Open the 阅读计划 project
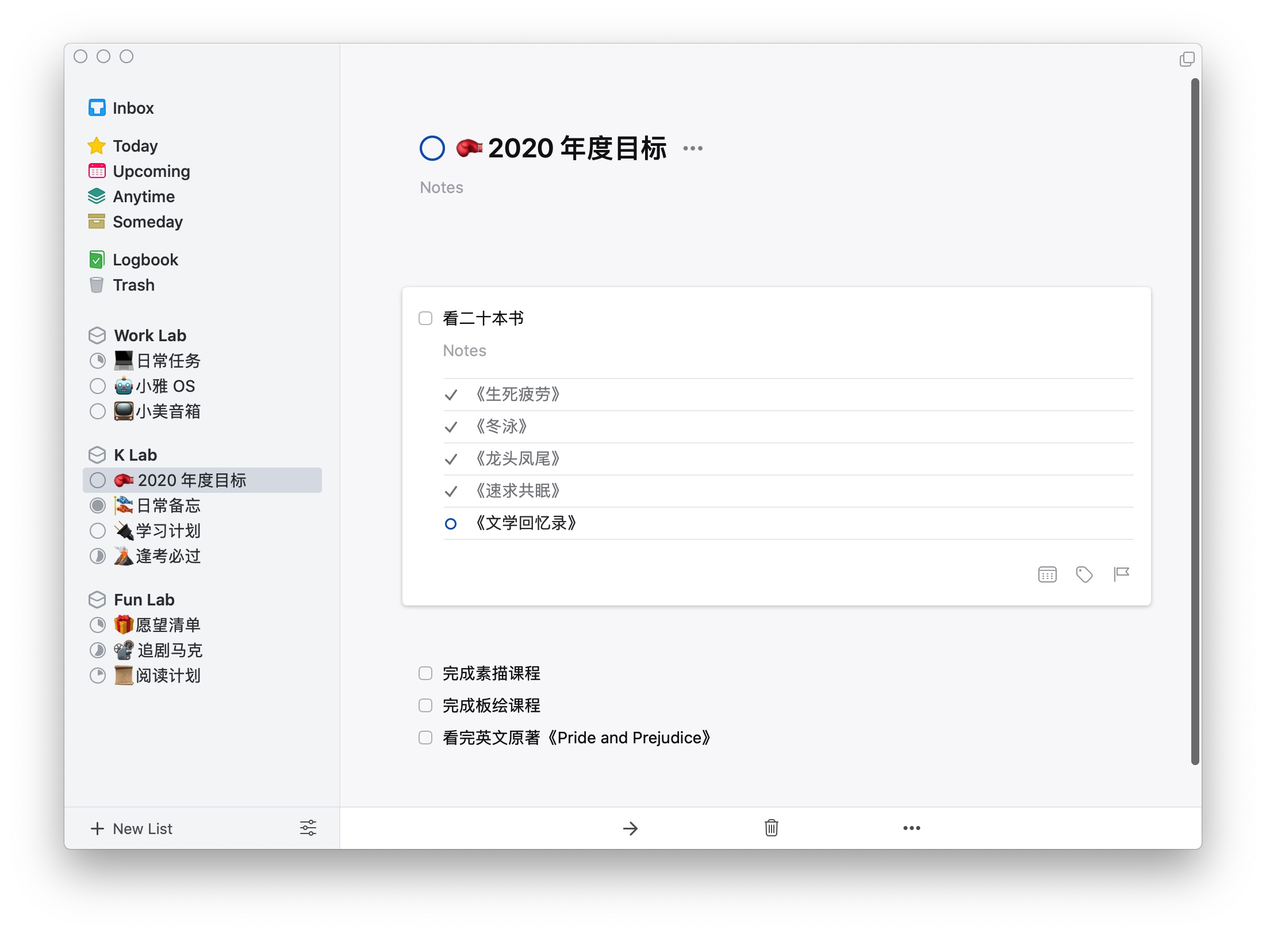 (x=167, y=676)
